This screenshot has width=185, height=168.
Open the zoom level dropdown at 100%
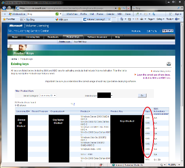pyautogui.click(x=179, y=165)
